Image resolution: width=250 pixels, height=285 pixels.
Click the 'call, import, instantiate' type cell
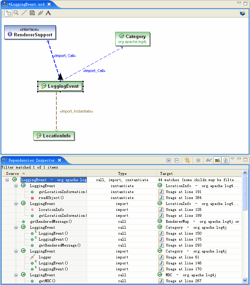tap(122, 180)
